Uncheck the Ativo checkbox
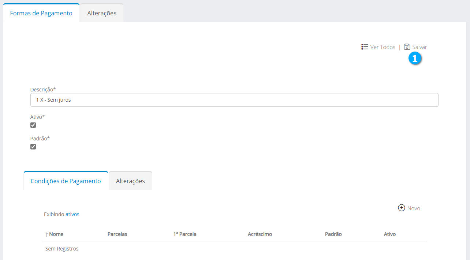Viewport: 470px width, 260px height. tap(33, 125)
